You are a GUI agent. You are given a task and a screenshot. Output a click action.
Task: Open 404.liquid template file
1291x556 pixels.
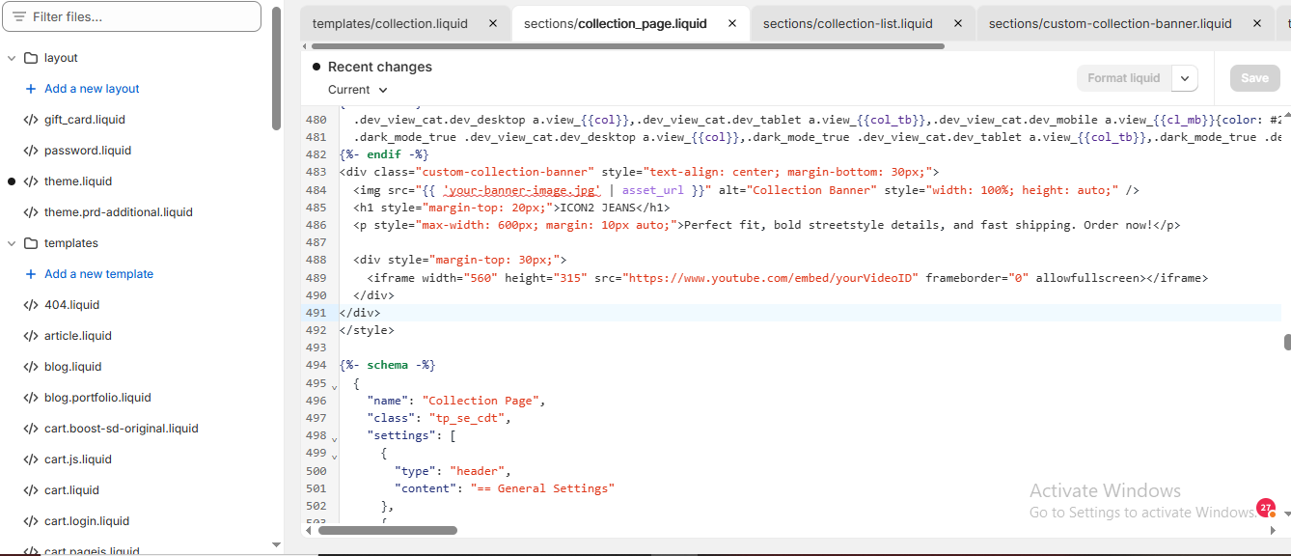pos(71,305)
